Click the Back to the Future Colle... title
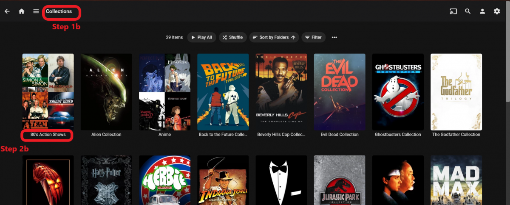 click(x=223, y=135)
